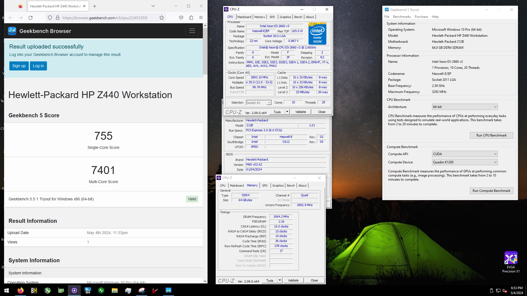Click the Log in button
527x296 pixels.
(x=38, y=66)
